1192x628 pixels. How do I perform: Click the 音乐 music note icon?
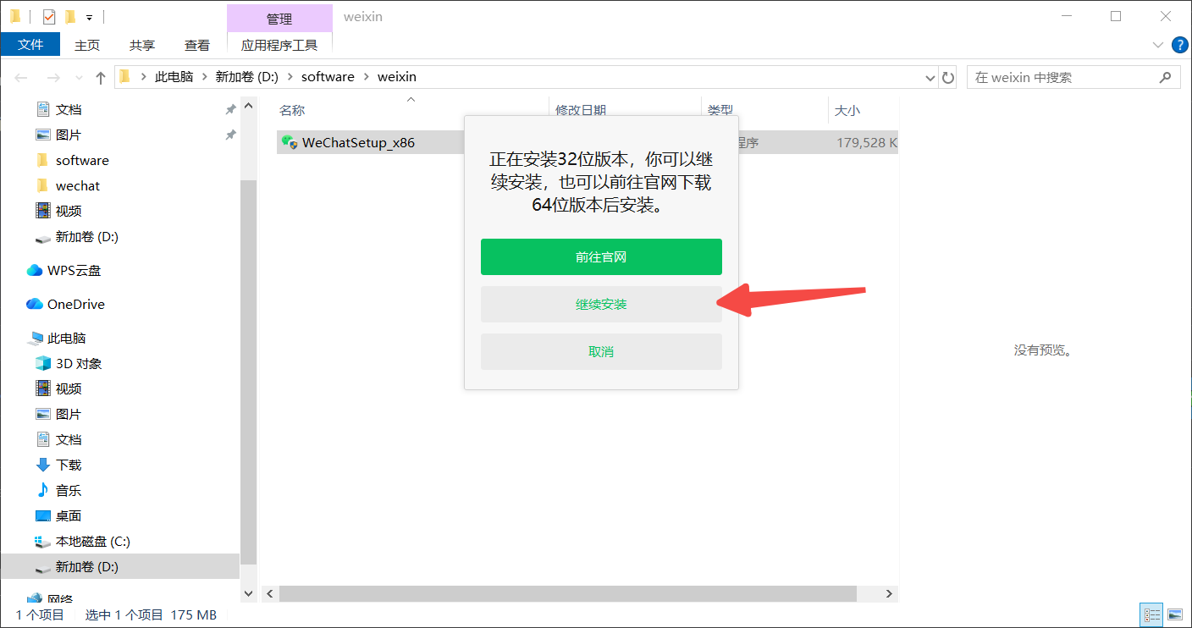pos(43,491)
